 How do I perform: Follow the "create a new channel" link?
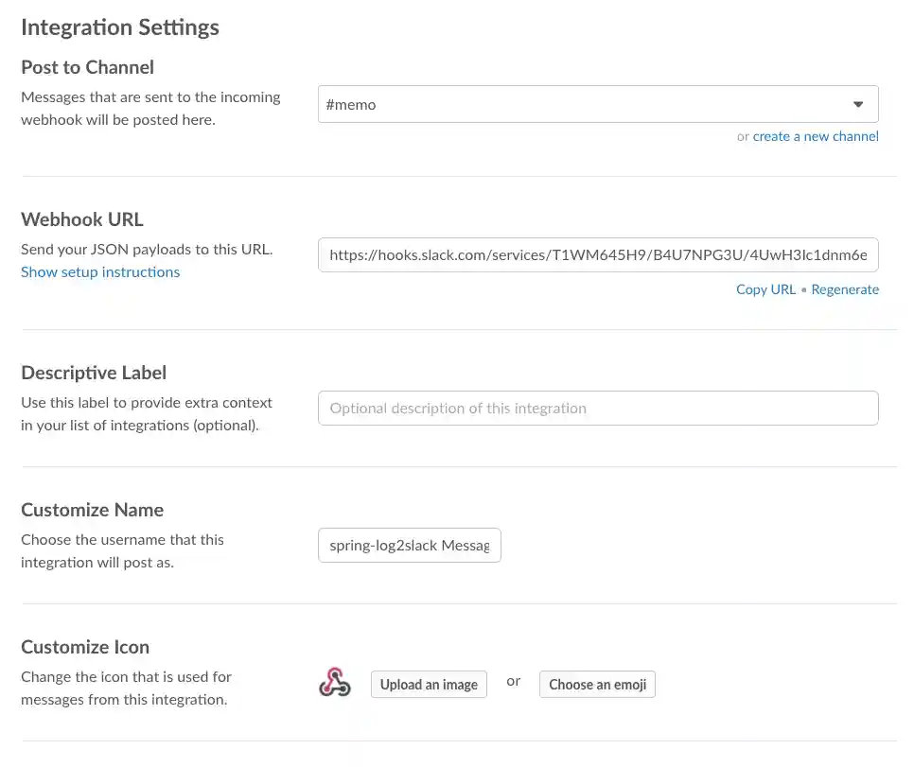(816, 136)
